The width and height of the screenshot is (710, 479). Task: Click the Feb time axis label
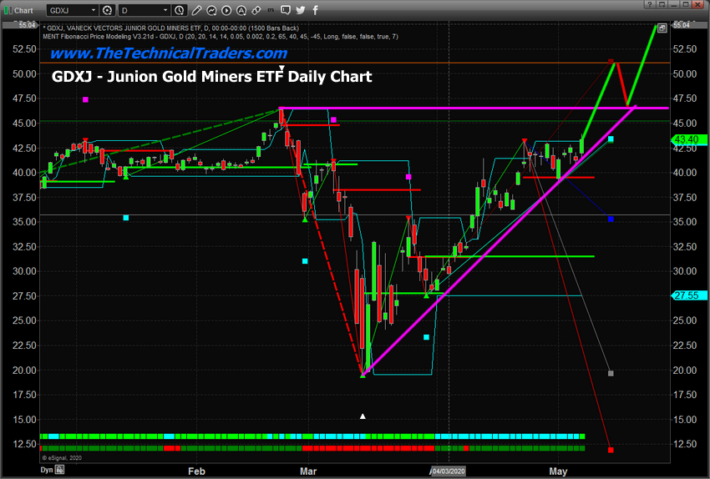click(196, 471)
